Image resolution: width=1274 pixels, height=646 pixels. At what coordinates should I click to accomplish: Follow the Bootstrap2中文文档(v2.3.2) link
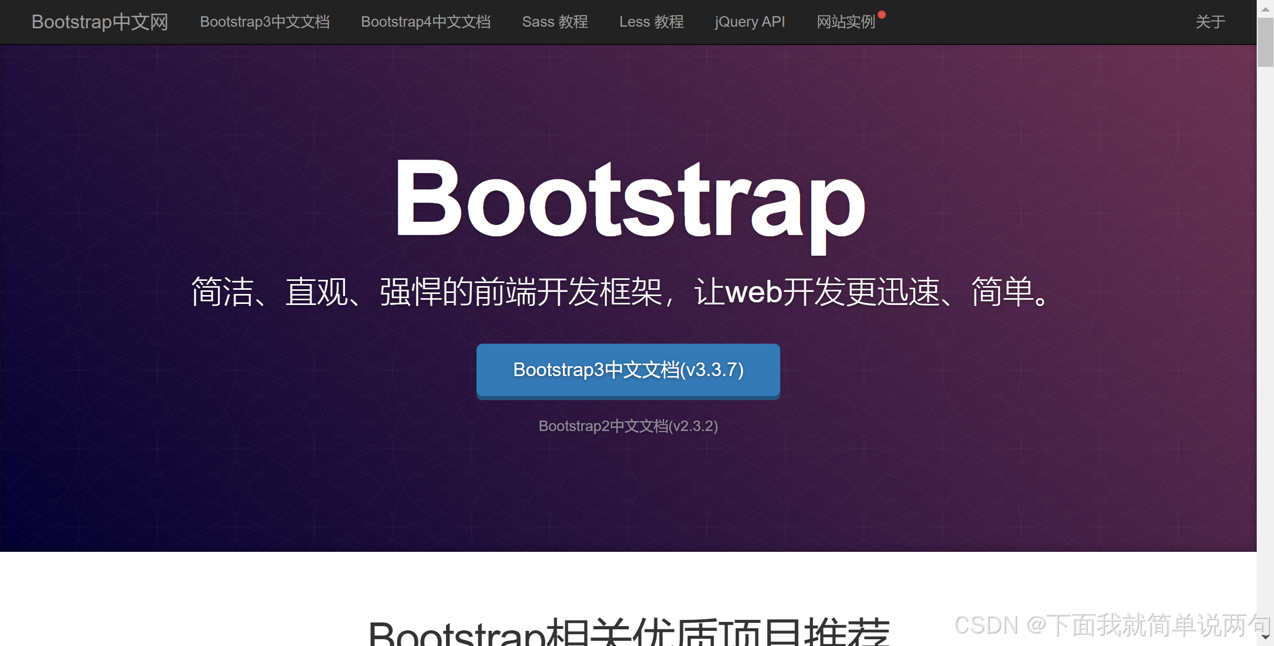coord(628,426)
